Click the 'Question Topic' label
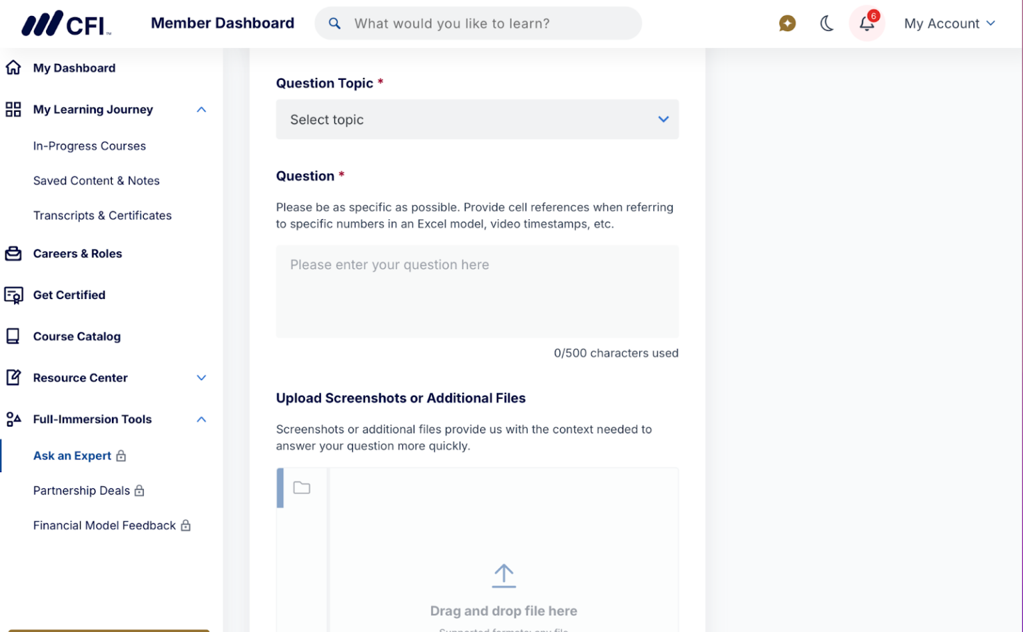Screen dimensions: 1023x632 click(x=324, y=83)
